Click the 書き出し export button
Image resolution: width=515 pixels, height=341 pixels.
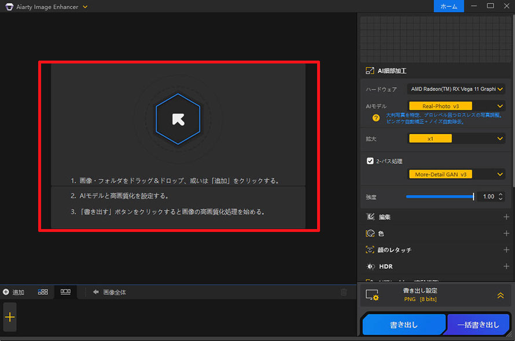pyautogui.click(x=404, y=325)
